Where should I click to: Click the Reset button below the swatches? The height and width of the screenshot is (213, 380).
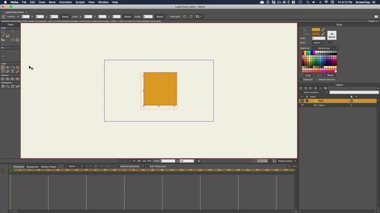pos(330,75)
